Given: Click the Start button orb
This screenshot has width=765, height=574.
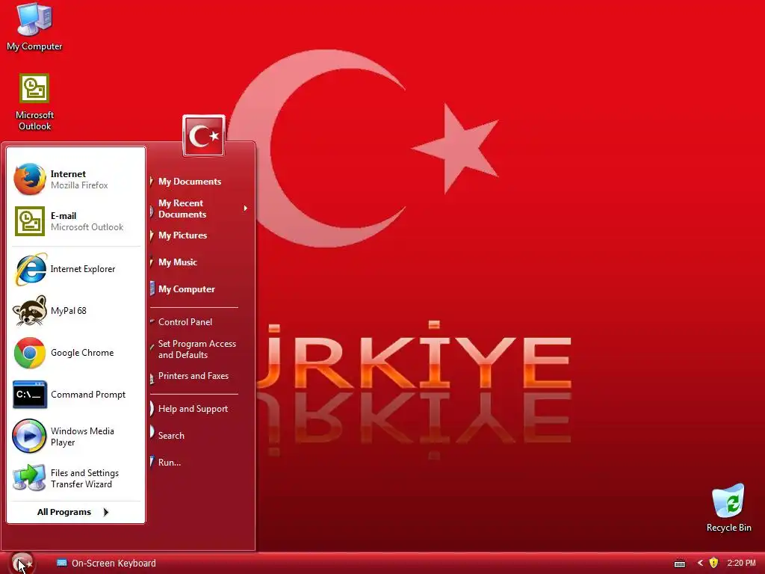Looking at the screenshot, I should 22,564.
